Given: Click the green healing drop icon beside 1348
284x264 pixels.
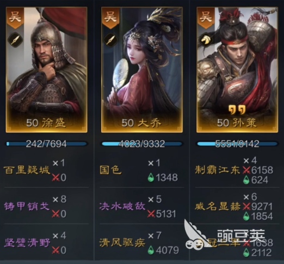Looking at the screenshot, I should [151, 177].
